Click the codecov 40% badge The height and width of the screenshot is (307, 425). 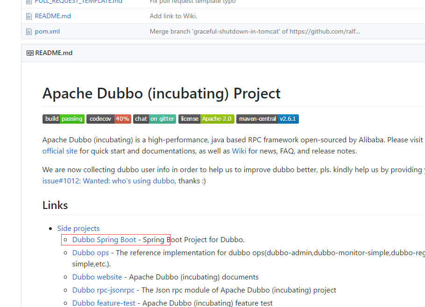point(109,119)
